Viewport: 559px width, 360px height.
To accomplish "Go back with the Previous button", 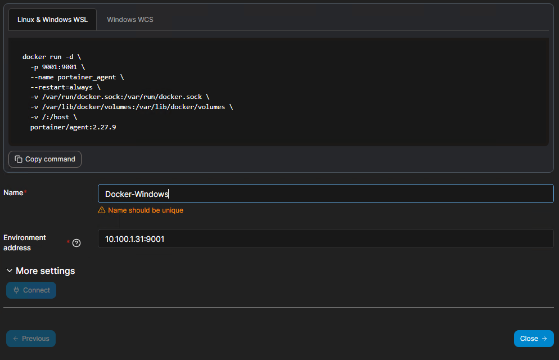I will click(31, 339).
